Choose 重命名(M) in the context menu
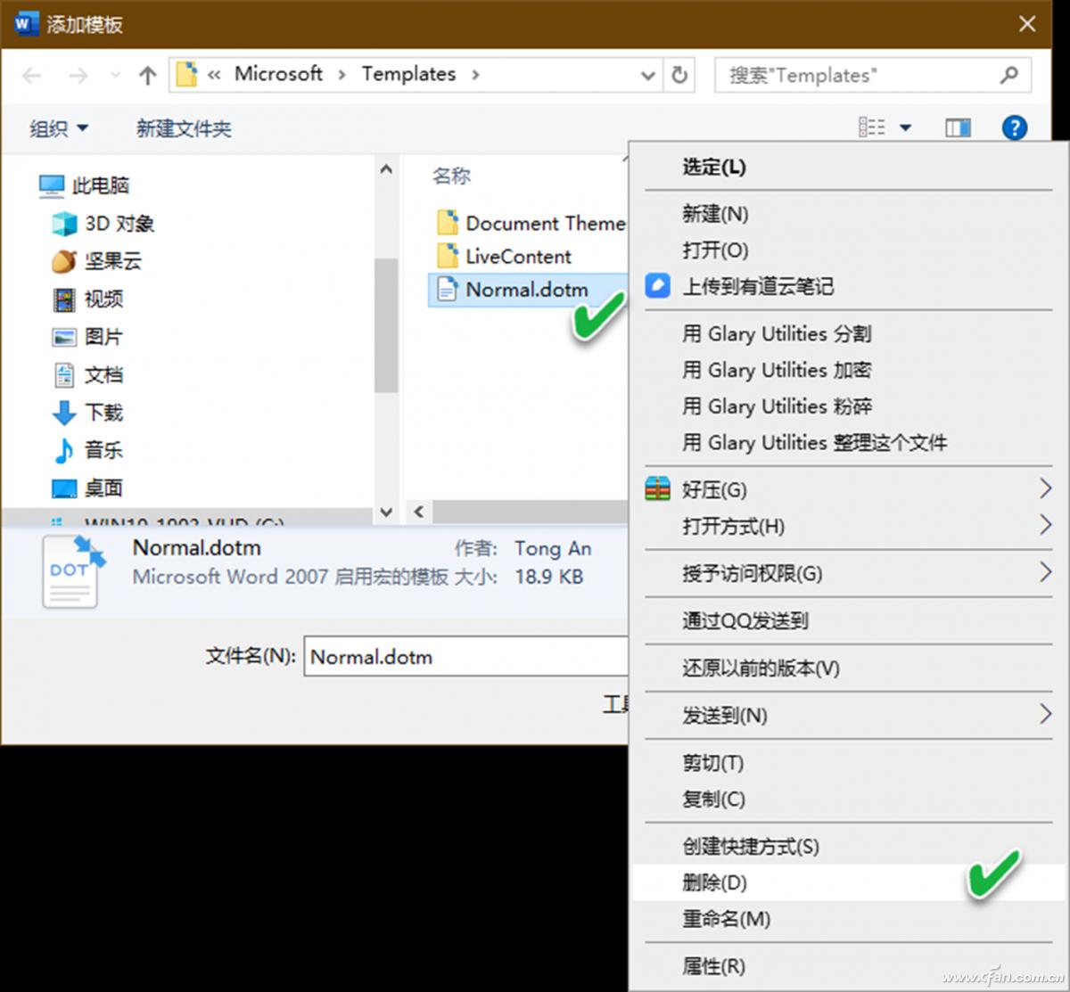The image size is (1070, 992). pos(727,919)
